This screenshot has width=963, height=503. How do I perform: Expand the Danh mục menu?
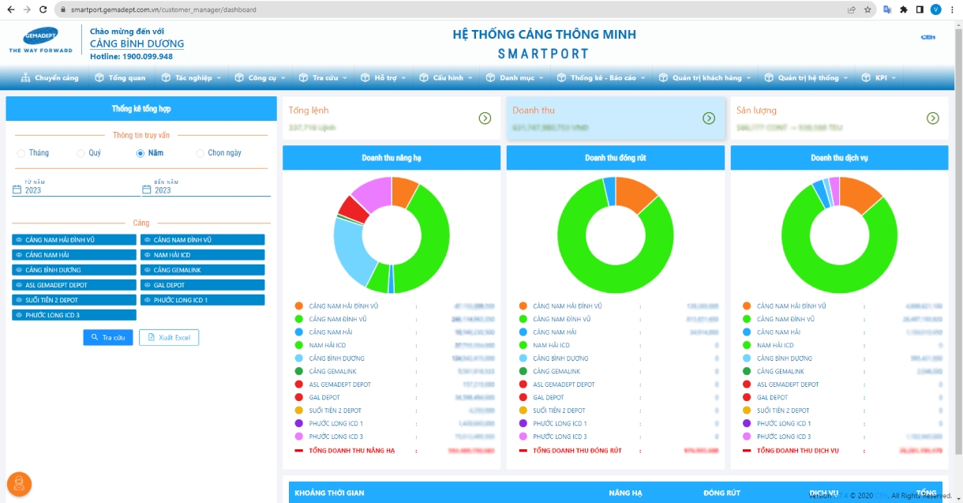coord(514,77)
